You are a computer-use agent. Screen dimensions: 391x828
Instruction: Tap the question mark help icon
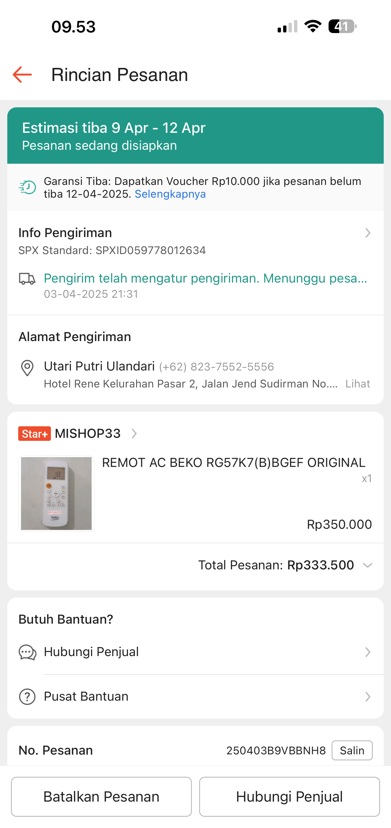coord(27,697)
